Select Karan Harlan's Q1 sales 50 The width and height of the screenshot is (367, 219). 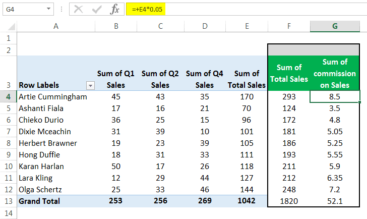[116, 167]
